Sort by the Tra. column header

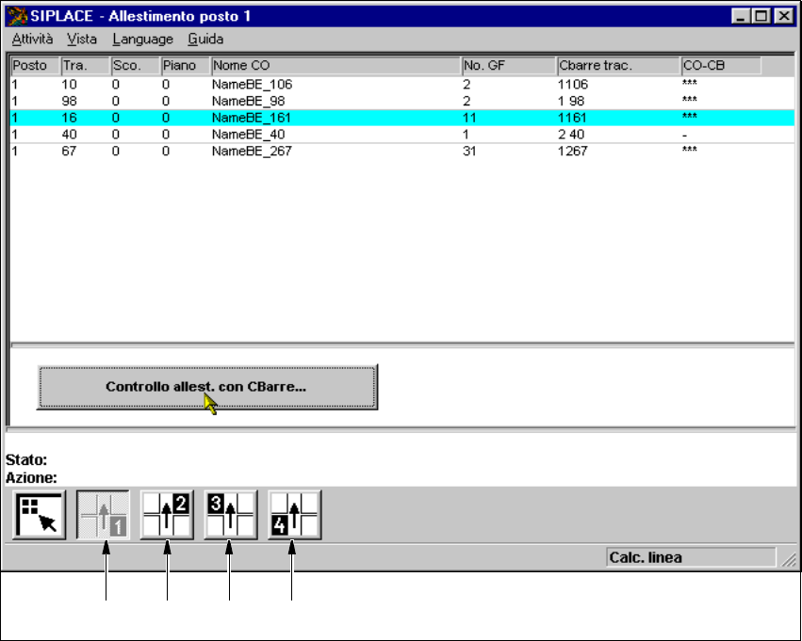[x=85, y=66]
